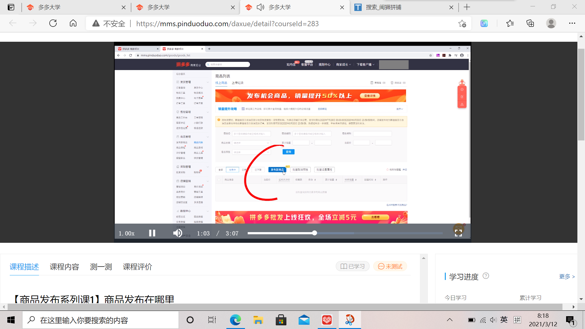Screen dimensions: 585x329
Task: Open File Explorer from the taskbar
Action: (258, 320)
